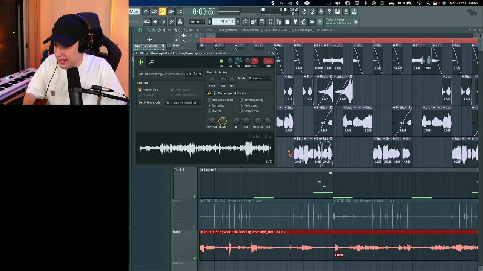Click the 32-bit display toggle under waveform
Image resolution: width=483 pixels, height=271 pixels.
pos(269,161)
